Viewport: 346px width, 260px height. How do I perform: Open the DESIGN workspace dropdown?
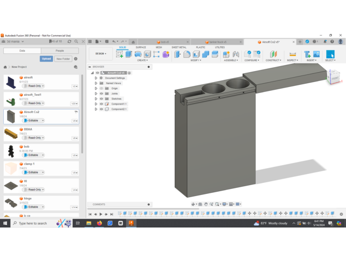[x=100, y=54]
